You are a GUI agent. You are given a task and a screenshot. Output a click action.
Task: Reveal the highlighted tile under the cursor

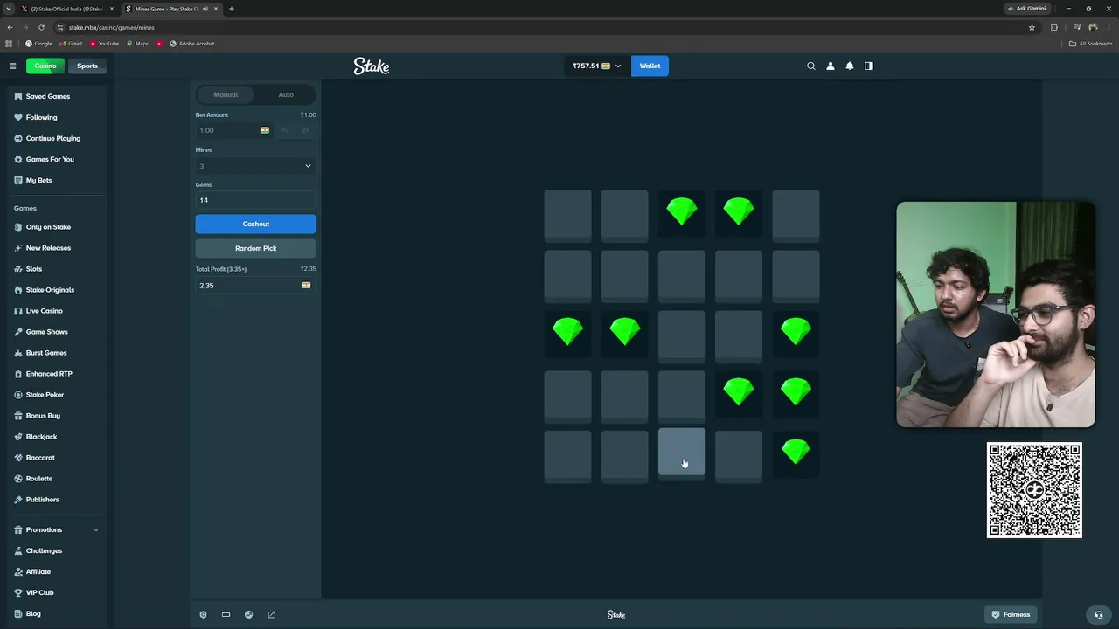click(682, 453)
